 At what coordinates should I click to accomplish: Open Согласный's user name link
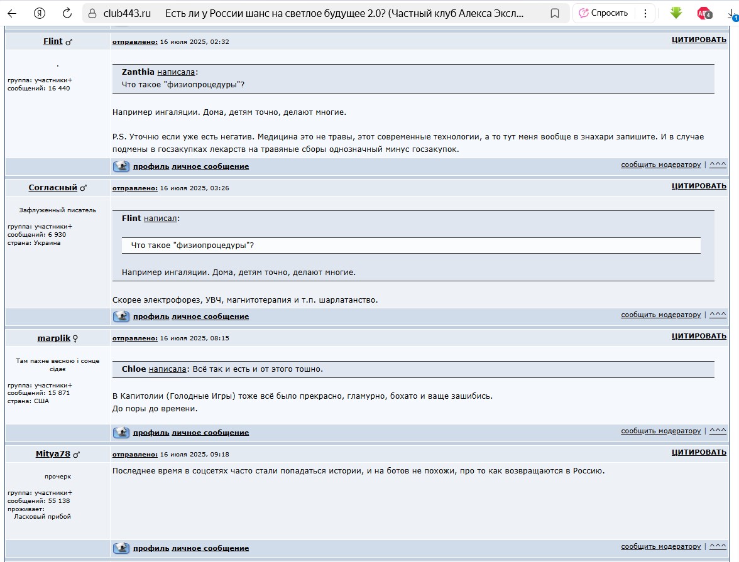(53, 188)
